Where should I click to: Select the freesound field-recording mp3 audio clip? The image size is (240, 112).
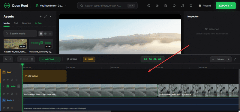130,104
